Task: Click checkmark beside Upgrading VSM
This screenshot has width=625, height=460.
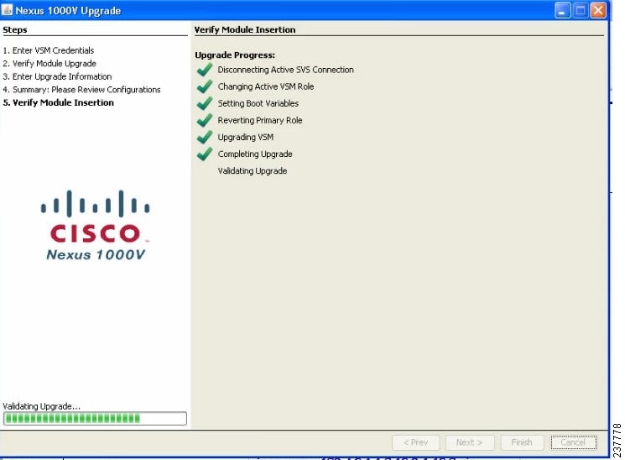Action: pos(205,137)
